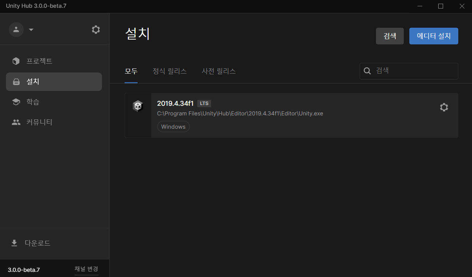Minimize the Unity Hub window
Image resolution: width=472 pixels, height=277 pixels.
420,6
